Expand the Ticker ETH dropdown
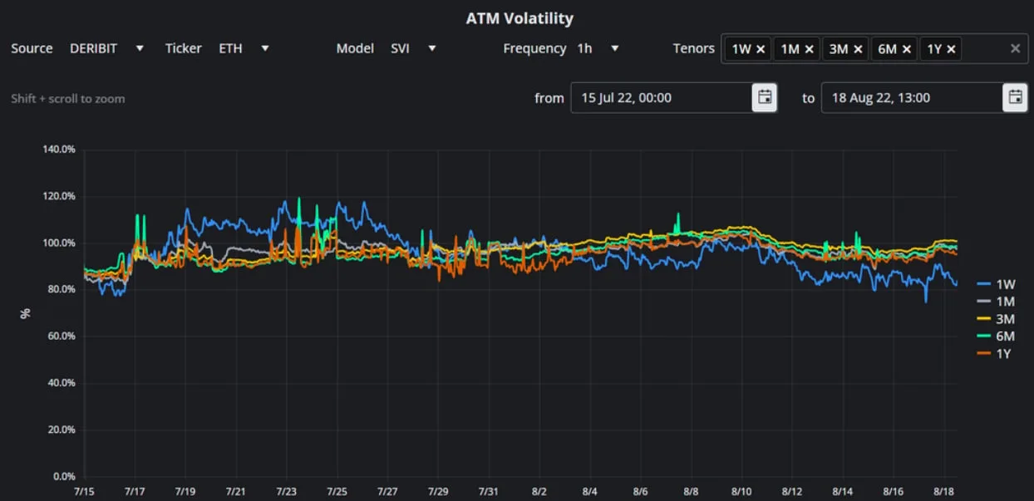Viewport: 1034px width, 501px height. tap(265, 48)
